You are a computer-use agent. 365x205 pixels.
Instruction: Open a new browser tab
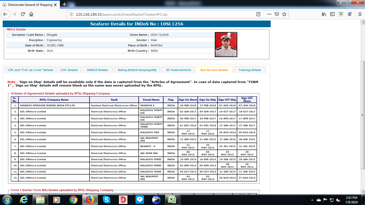click(x=64, y=5)
